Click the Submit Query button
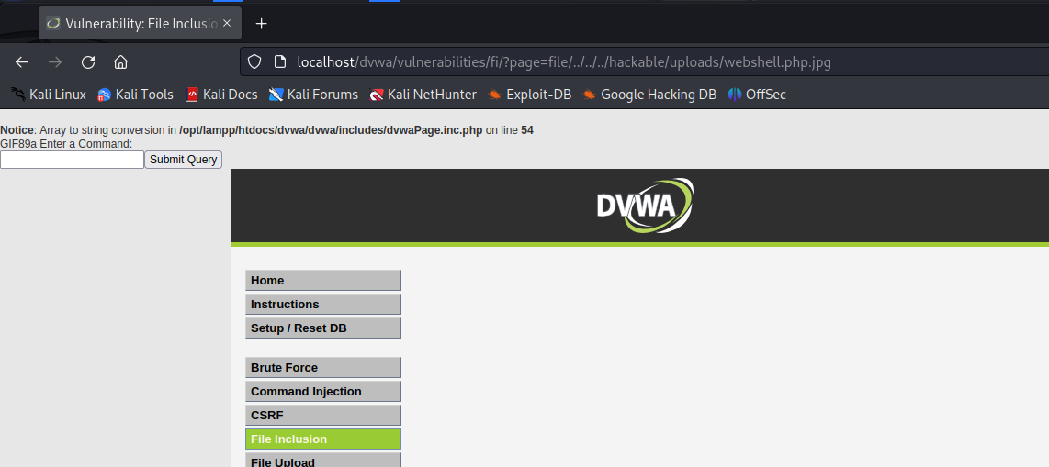The width and height of the screenshot is (1049, 467). [x=184, y=160]
